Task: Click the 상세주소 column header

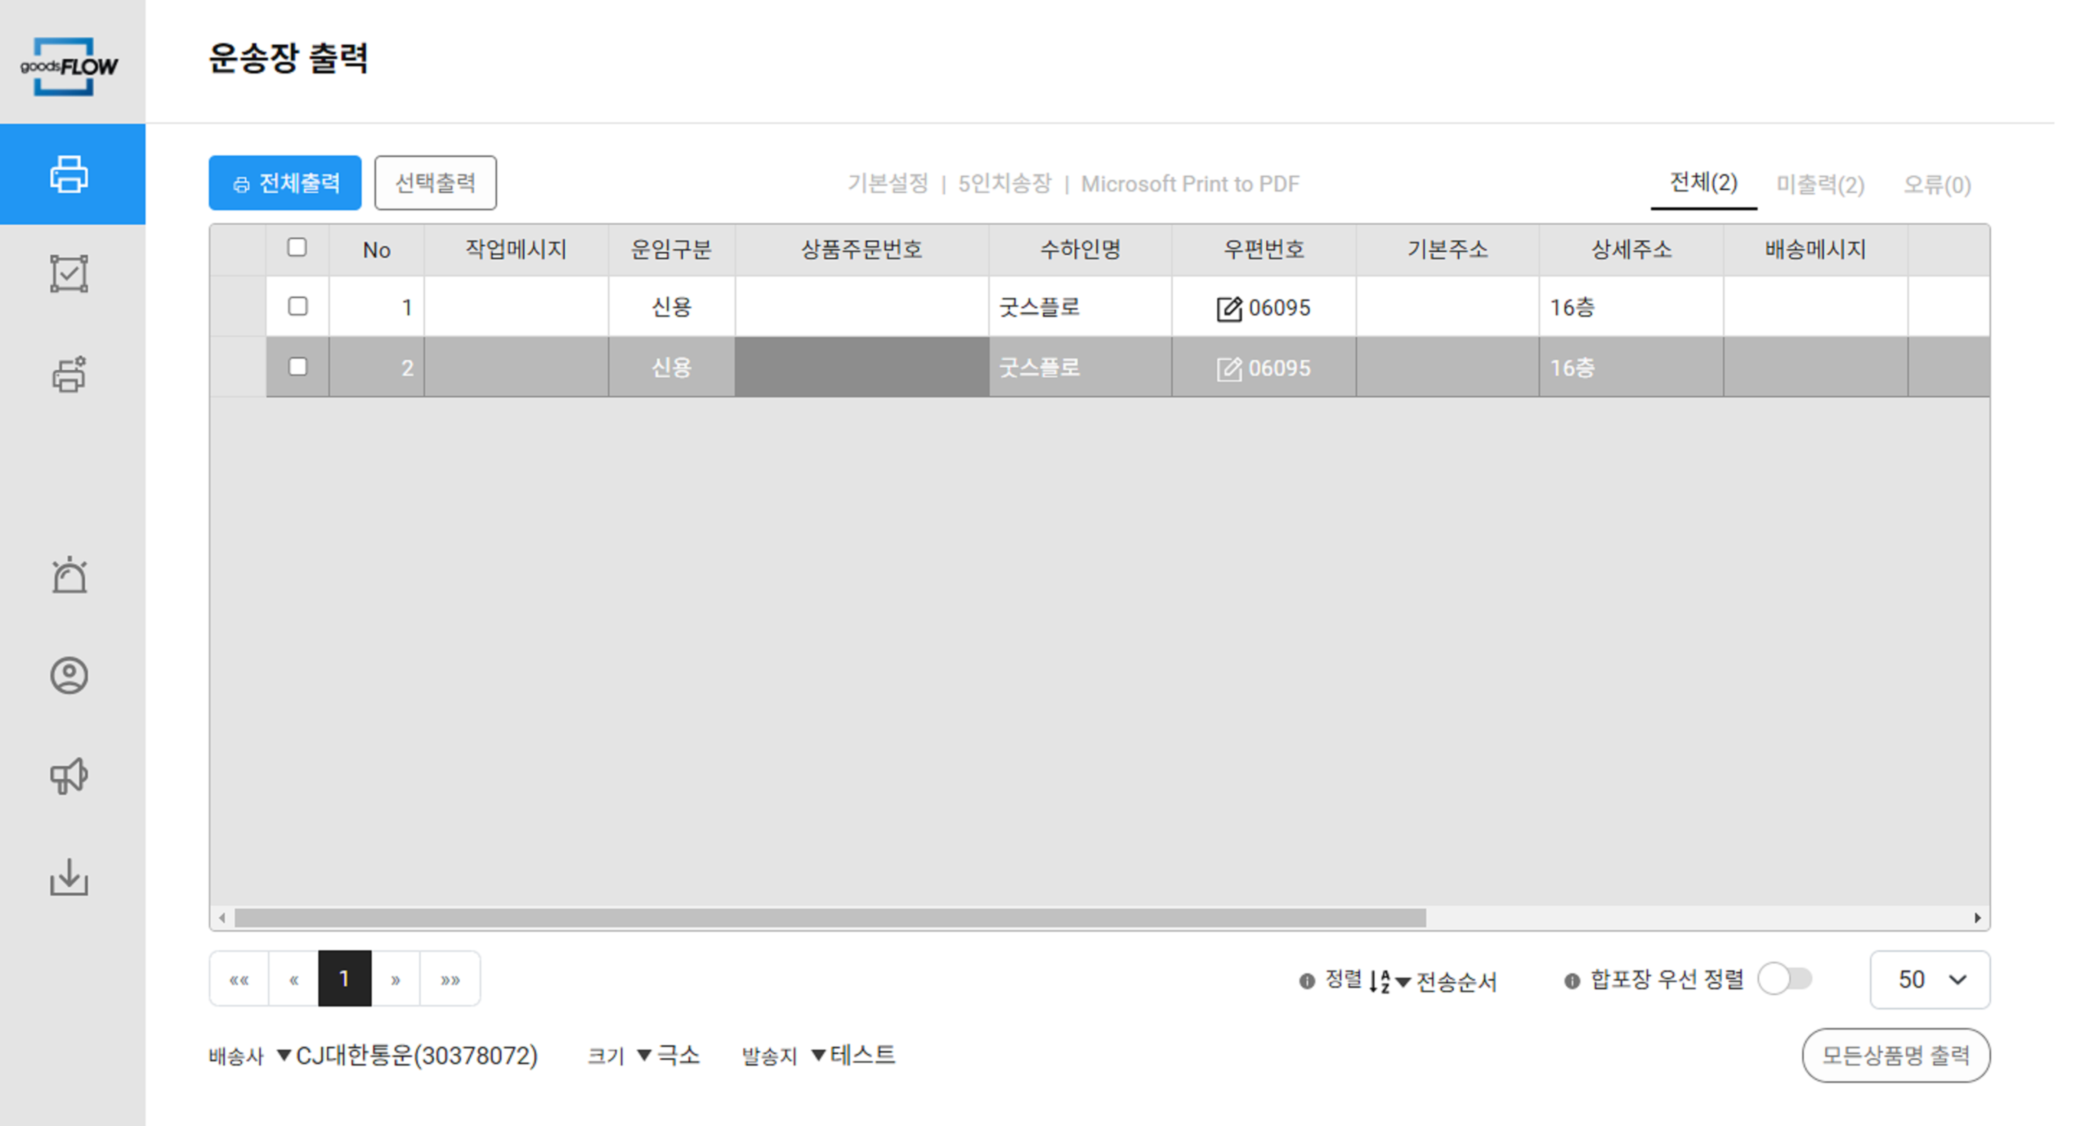Action: coord(1631,250)
